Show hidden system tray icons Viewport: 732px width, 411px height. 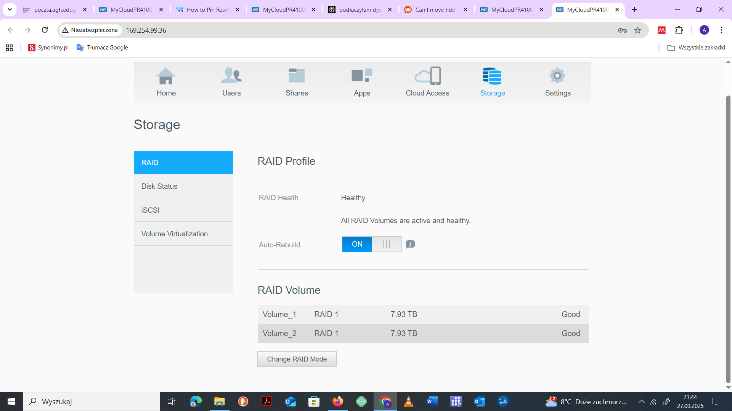[642, 401]
